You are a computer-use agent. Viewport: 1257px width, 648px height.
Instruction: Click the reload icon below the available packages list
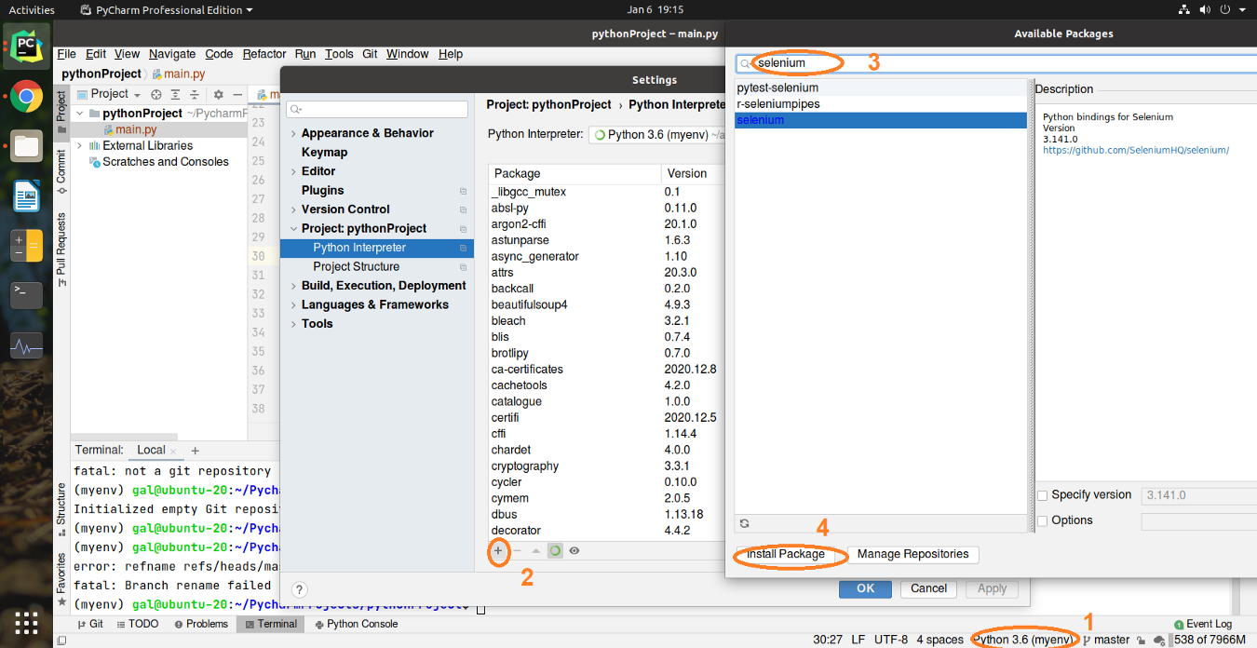(x=744, y=524)
